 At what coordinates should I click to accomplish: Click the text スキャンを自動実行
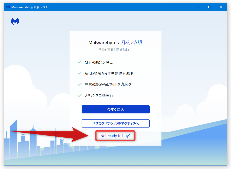99,96
